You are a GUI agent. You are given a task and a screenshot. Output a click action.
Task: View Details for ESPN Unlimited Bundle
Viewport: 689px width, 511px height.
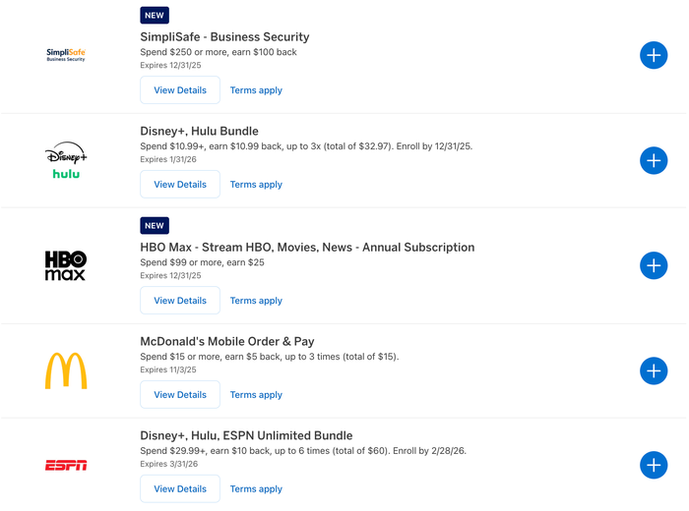(180, 488)
